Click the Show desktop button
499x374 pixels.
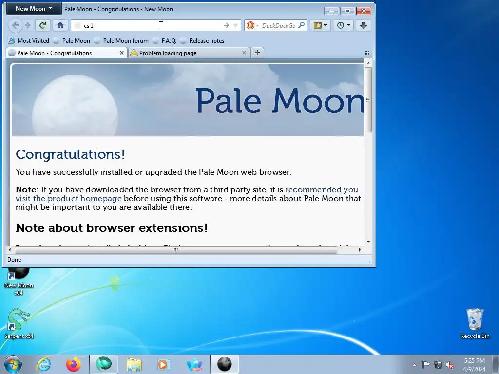[496, 364]
